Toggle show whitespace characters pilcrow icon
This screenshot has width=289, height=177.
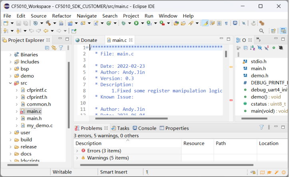point(226,24)
